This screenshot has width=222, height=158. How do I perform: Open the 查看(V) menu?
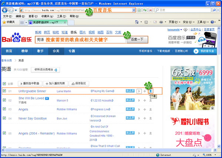[x=33, y=16]
